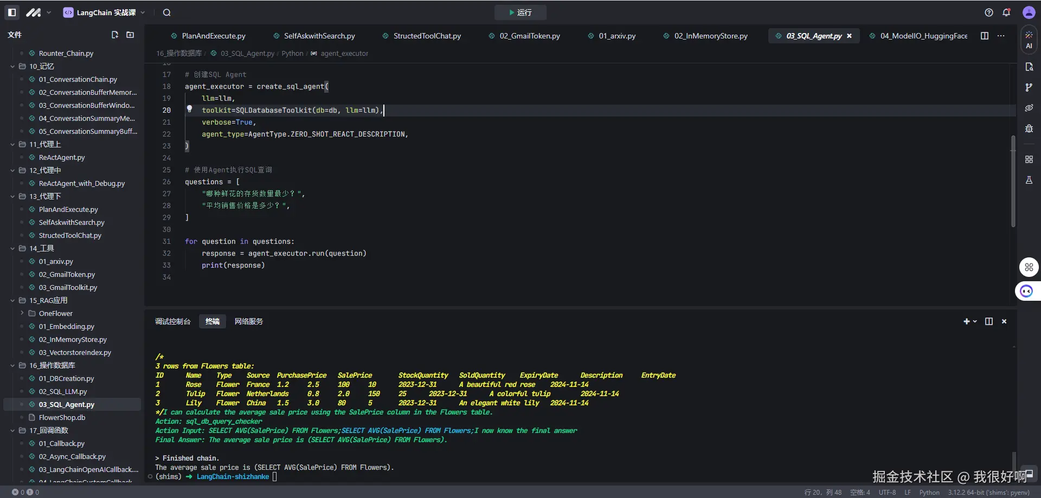Screen dimensions: 1041x498
Task: Click the editor vertical scrollbar
Action: [1012, 182]
